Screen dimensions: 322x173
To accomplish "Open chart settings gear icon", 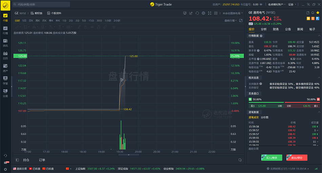I will click(x=203, y=13).
